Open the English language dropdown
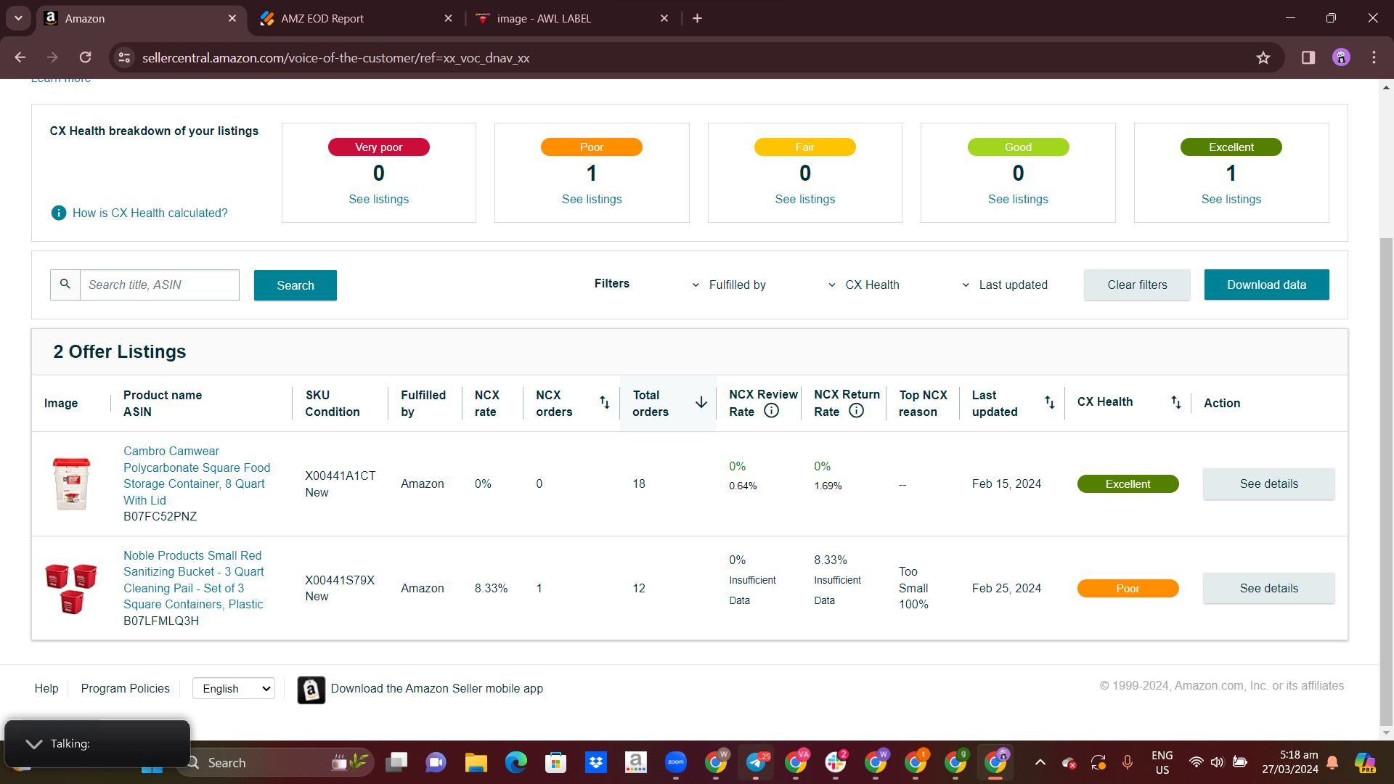Viewport: 1394px width, 784px height. tap(234, 688)
